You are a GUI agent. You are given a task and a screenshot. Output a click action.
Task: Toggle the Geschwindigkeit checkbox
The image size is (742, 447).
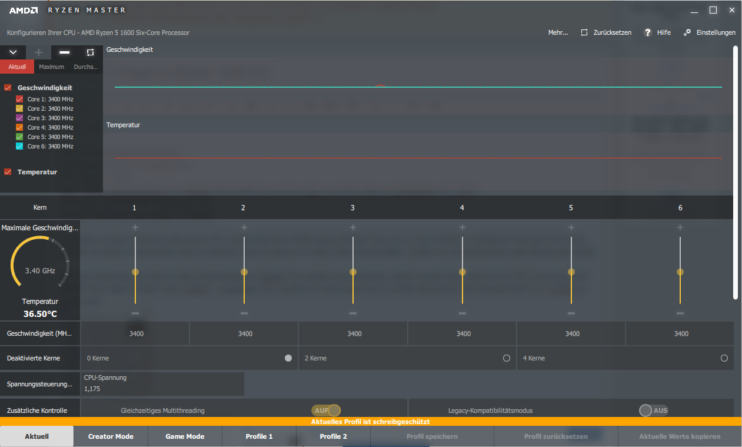tap(8, 88)
